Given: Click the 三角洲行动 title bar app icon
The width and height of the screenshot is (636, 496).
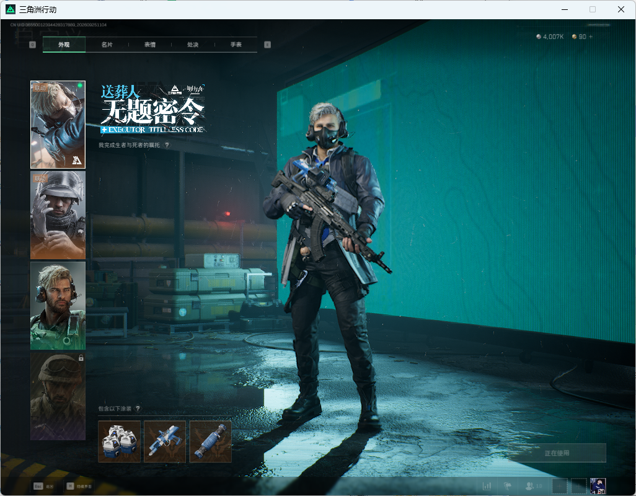Looking at the screenshot, I should pos(11,9).
